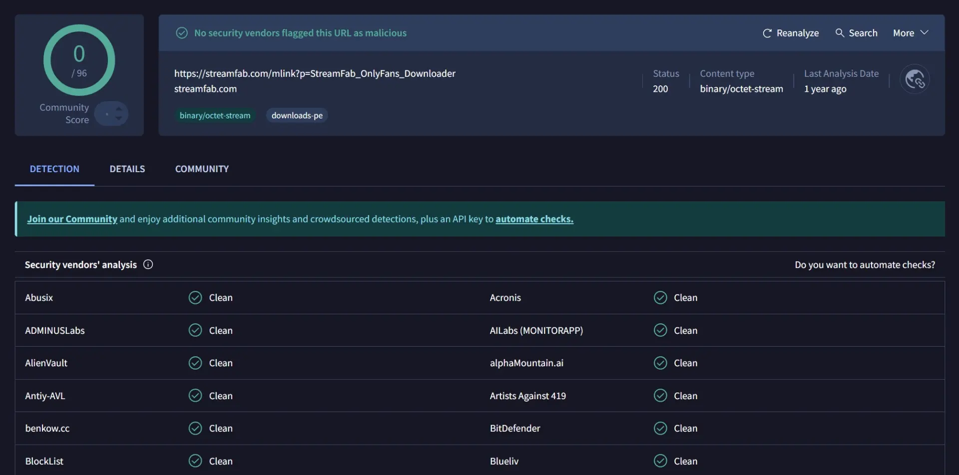Click the detection score ring showing 0 / 96

pos(79,60)
